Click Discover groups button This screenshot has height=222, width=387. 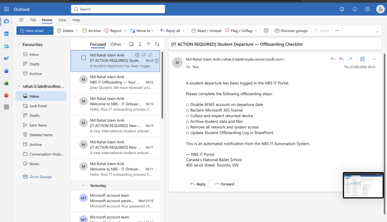[291, 31]
